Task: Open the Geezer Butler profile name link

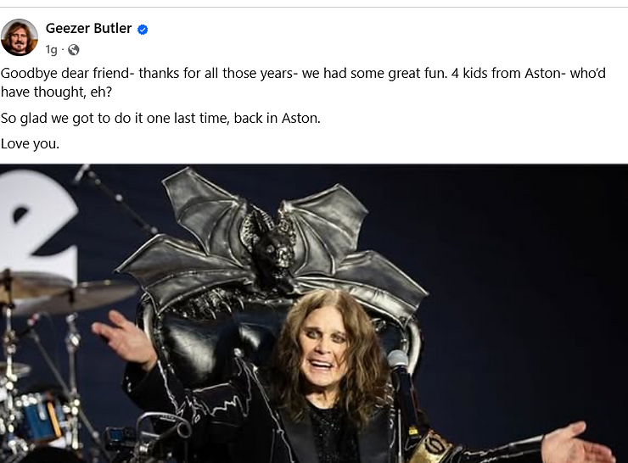Action: pyautogui.click(x=88, y=29)
